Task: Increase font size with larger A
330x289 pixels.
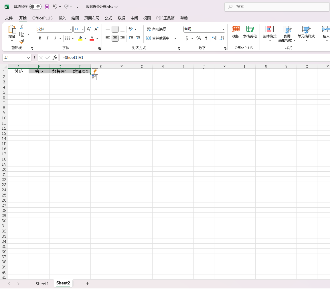Action: click(89, 29)
